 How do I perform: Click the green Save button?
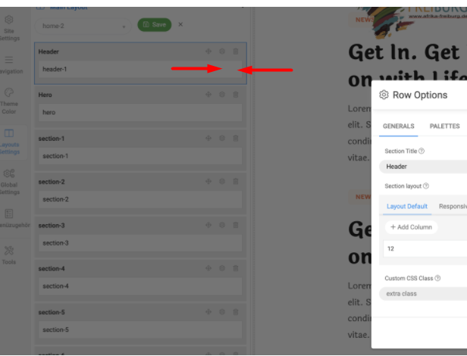[x=155, y=25]
